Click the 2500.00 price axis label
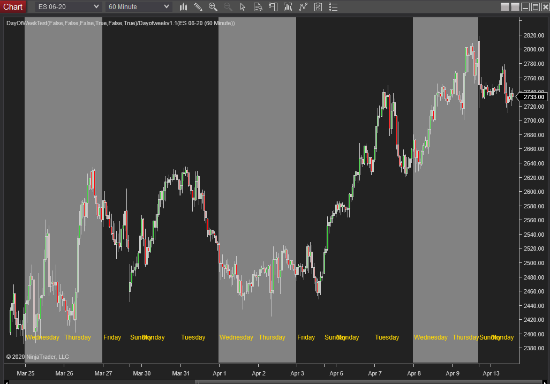 pos(534,263)
